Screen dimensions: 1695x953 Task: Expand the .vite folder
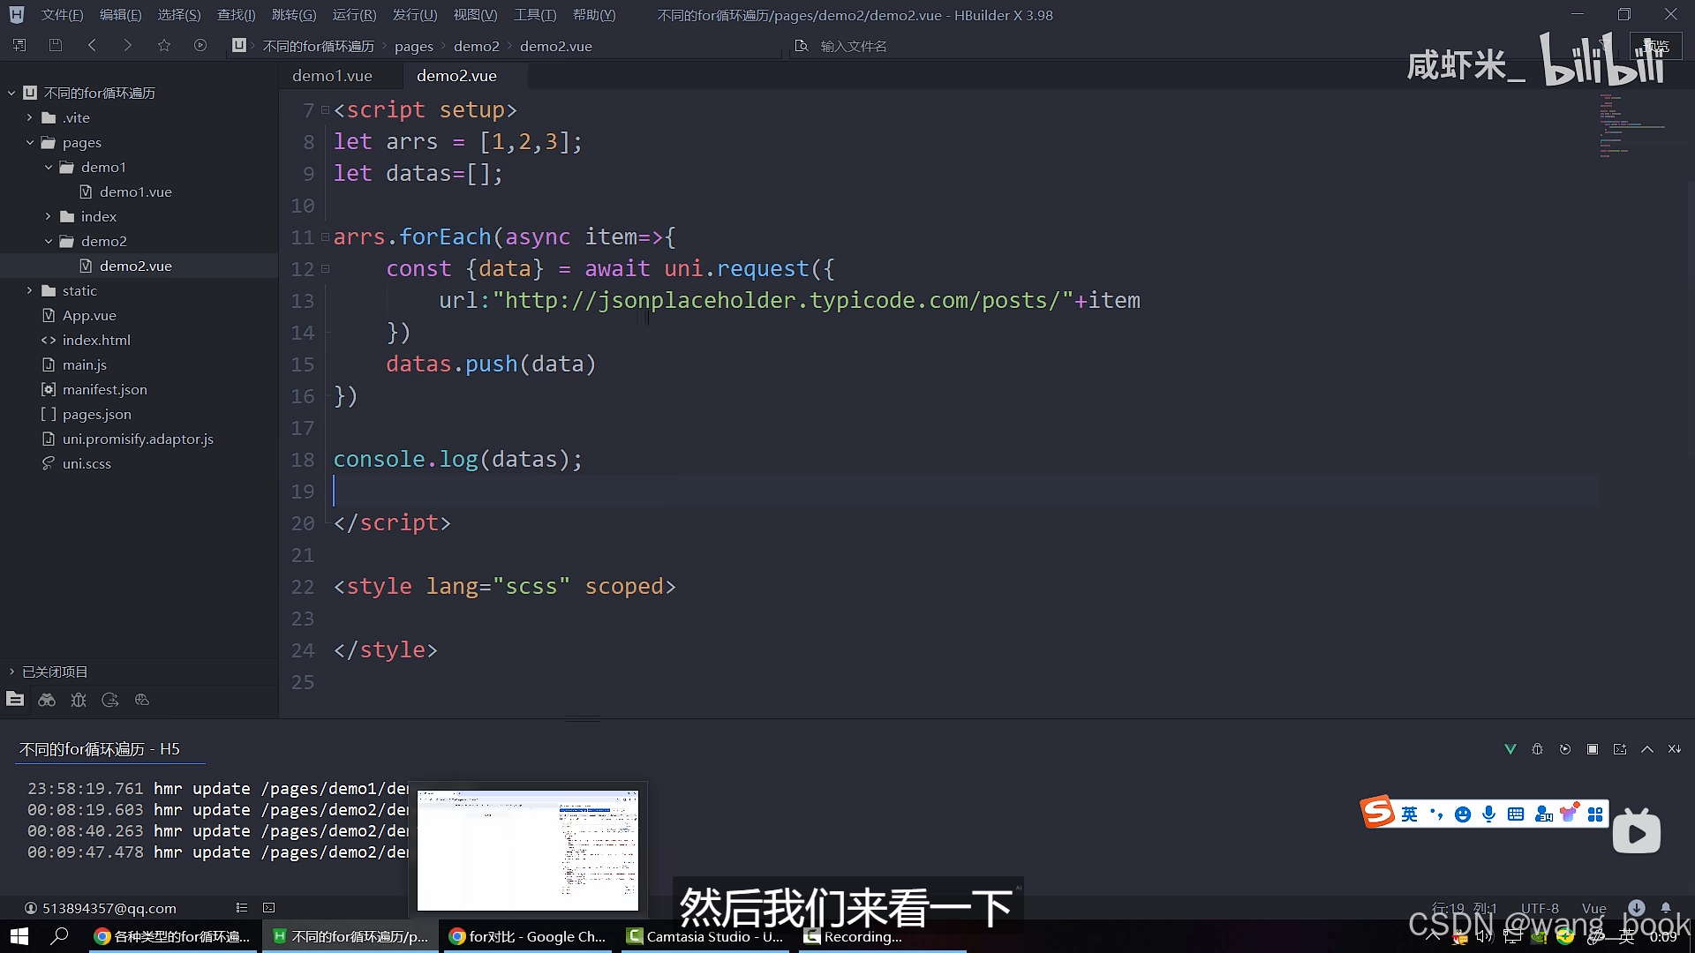click(x=29, y=117)
